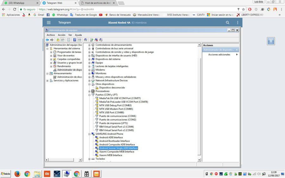Click the Telegram search magnifier icon
285x178 pixels.
click(227, 22)
